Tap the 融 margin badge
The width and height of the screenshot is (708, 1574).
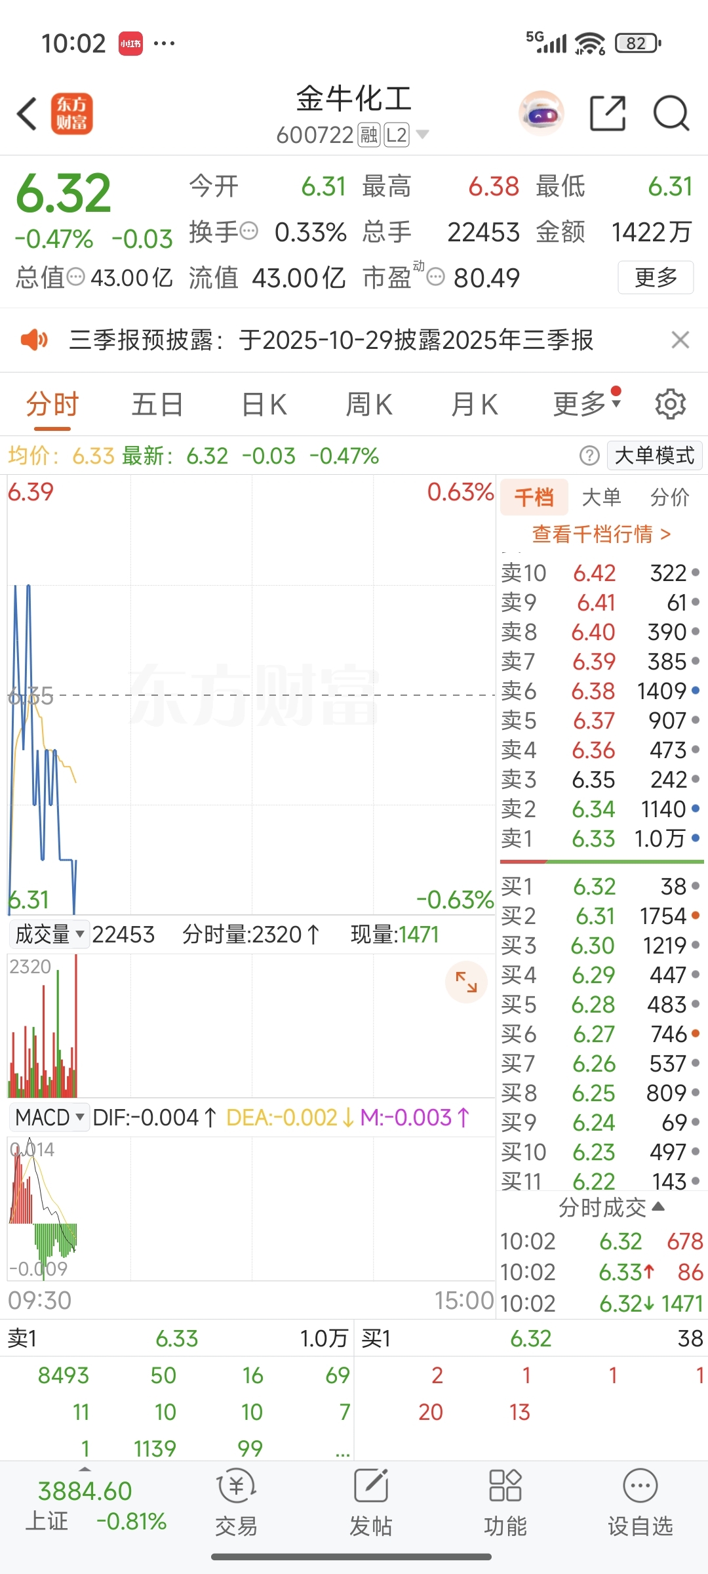pos(369,135)
